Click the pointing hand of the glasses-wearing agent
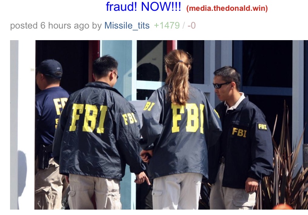308x215 pixels. pyautogui.click(x=142, y=178)
